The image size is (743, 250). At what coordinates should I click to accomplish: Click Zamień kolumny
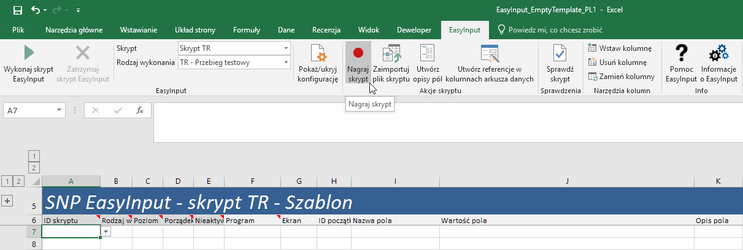coord(621,77)
